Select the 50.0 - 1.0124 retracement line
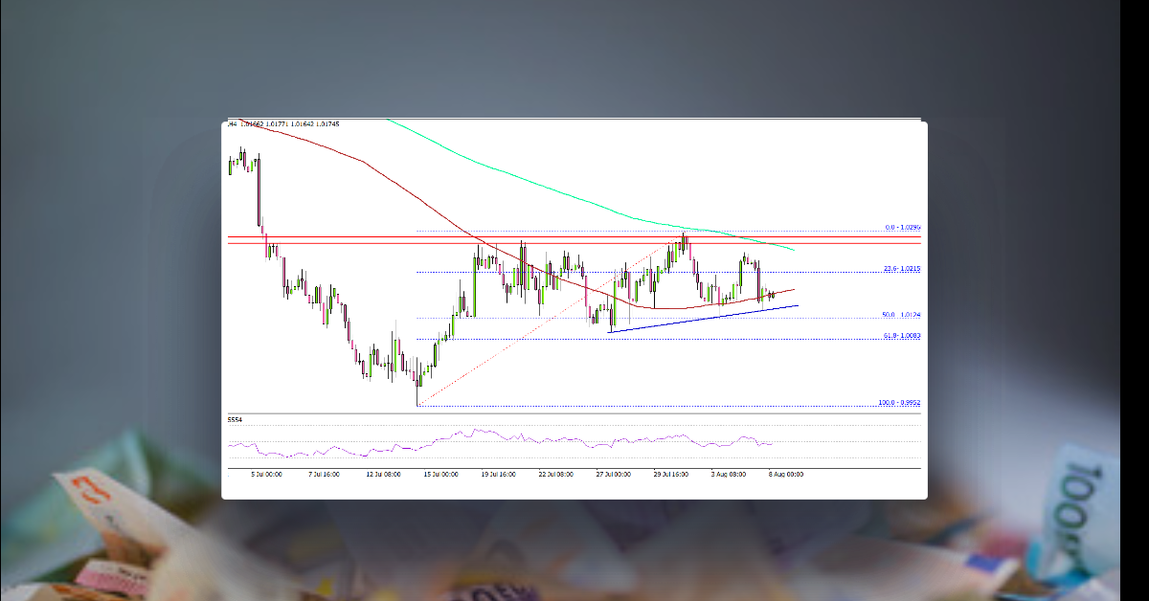 900,314
